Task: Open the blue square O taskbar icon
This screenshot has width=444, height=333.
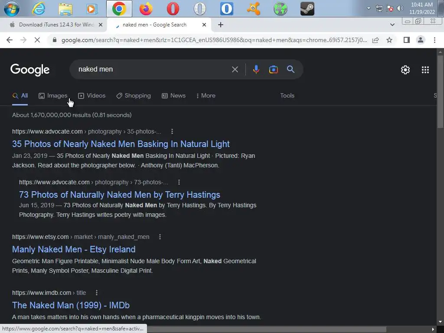Action: pyautogui.click(x=227, y=9)
